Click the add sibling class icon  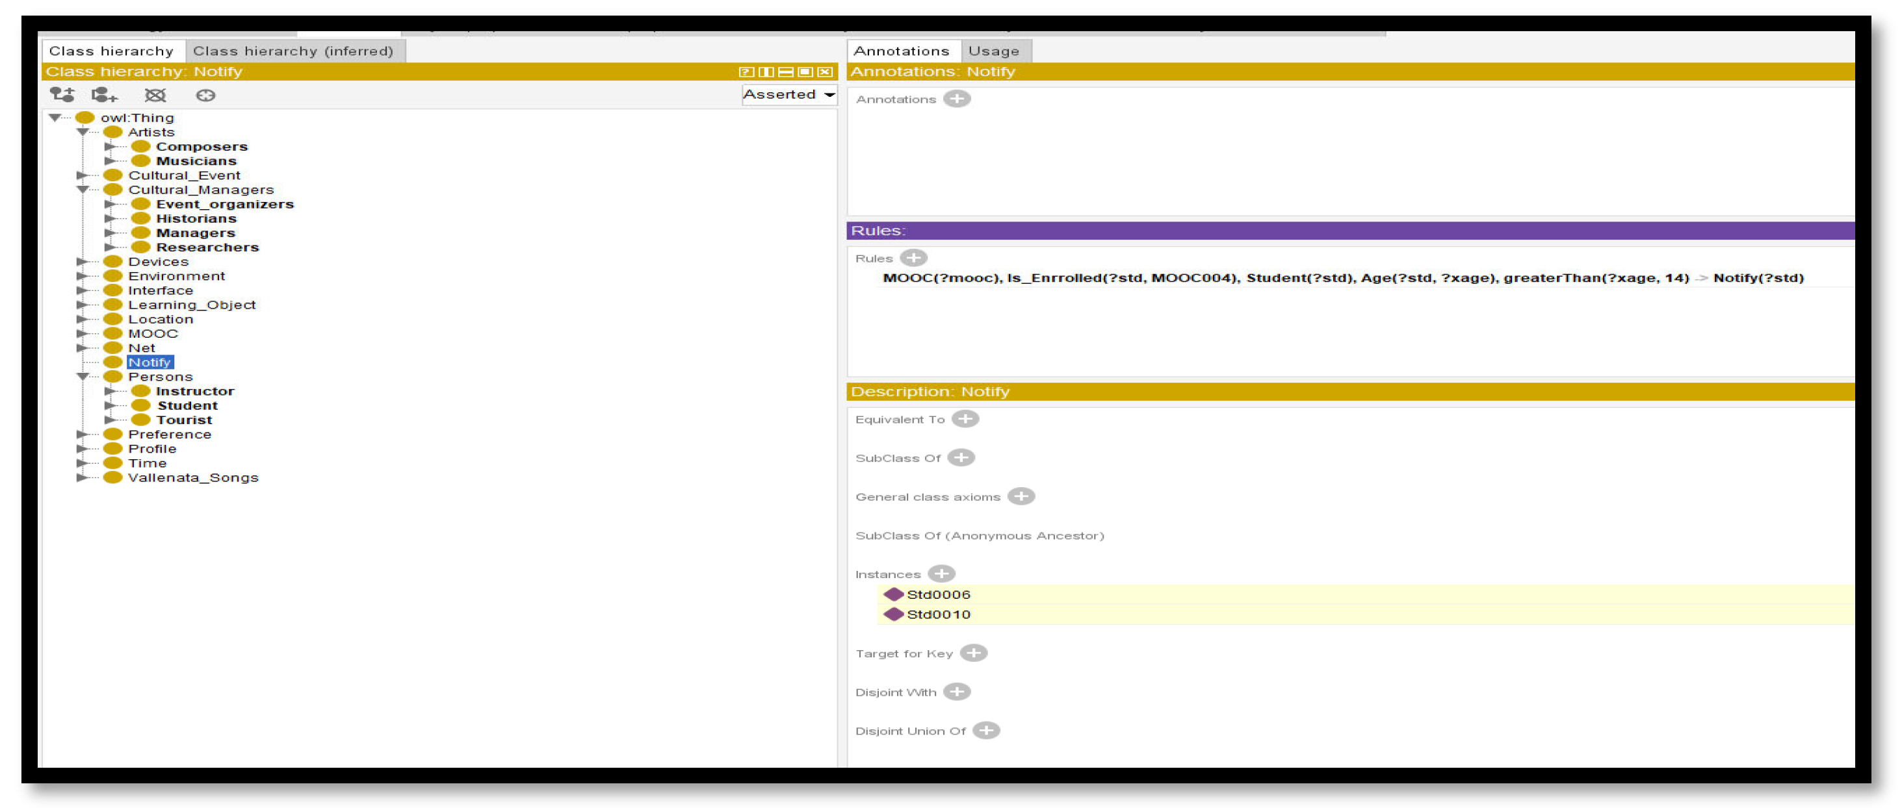pos(104,94)
